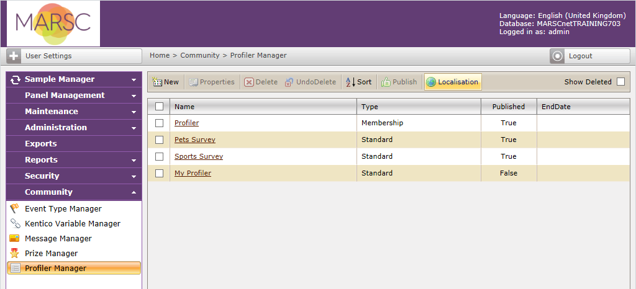Click the Localisation globe icon

(x=431, y=82)
